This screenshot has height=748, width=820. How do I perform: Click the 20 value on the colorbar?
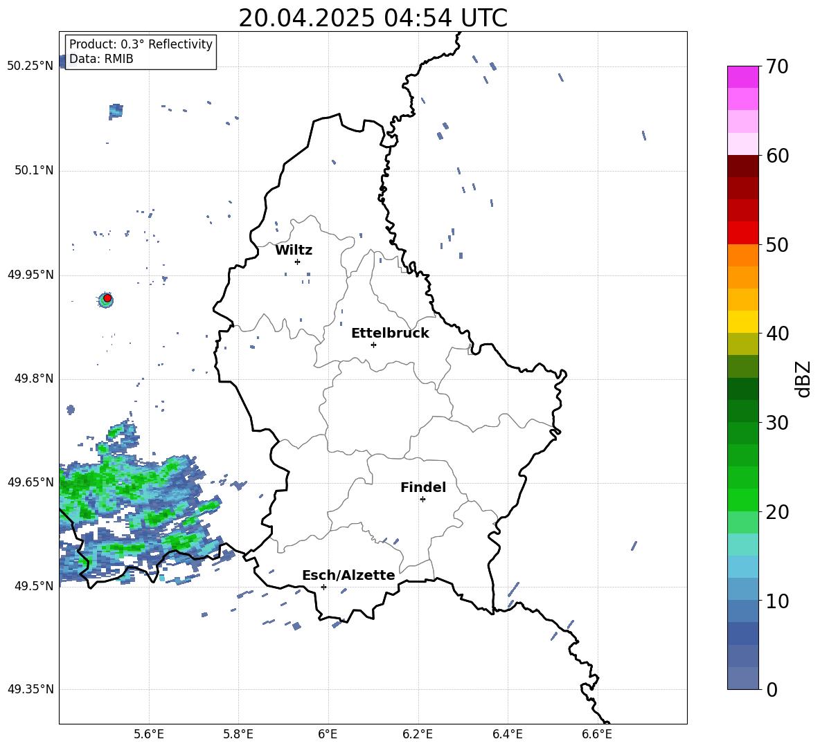click(777, 512)
